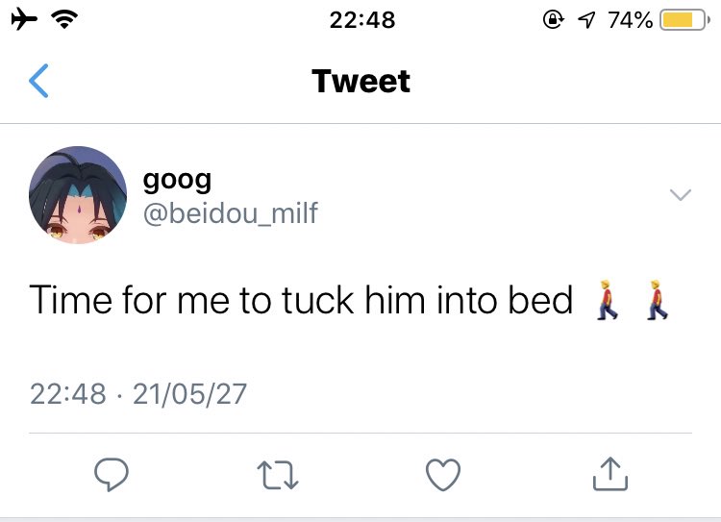Image resolution: width=721 pixels, height=522 pixels.
Task: Tap the 22:48 · 21/05/27 timestamp
Action: pyautogui.click(x=138, y=394)
